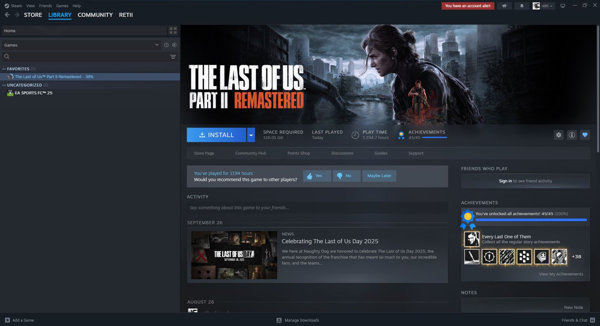
Task: Open the Discussions link
Action: pos(342,153)
